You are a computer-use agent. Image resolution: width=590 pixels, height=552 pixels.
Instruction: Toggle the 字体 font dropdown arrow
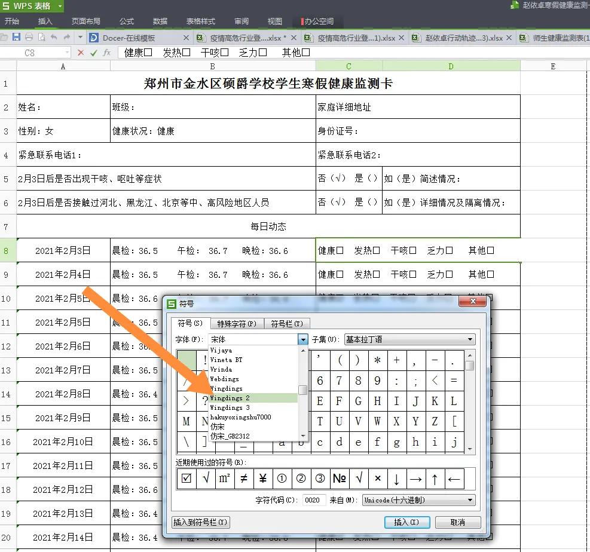pyautogui.click(x=303, y=339)
